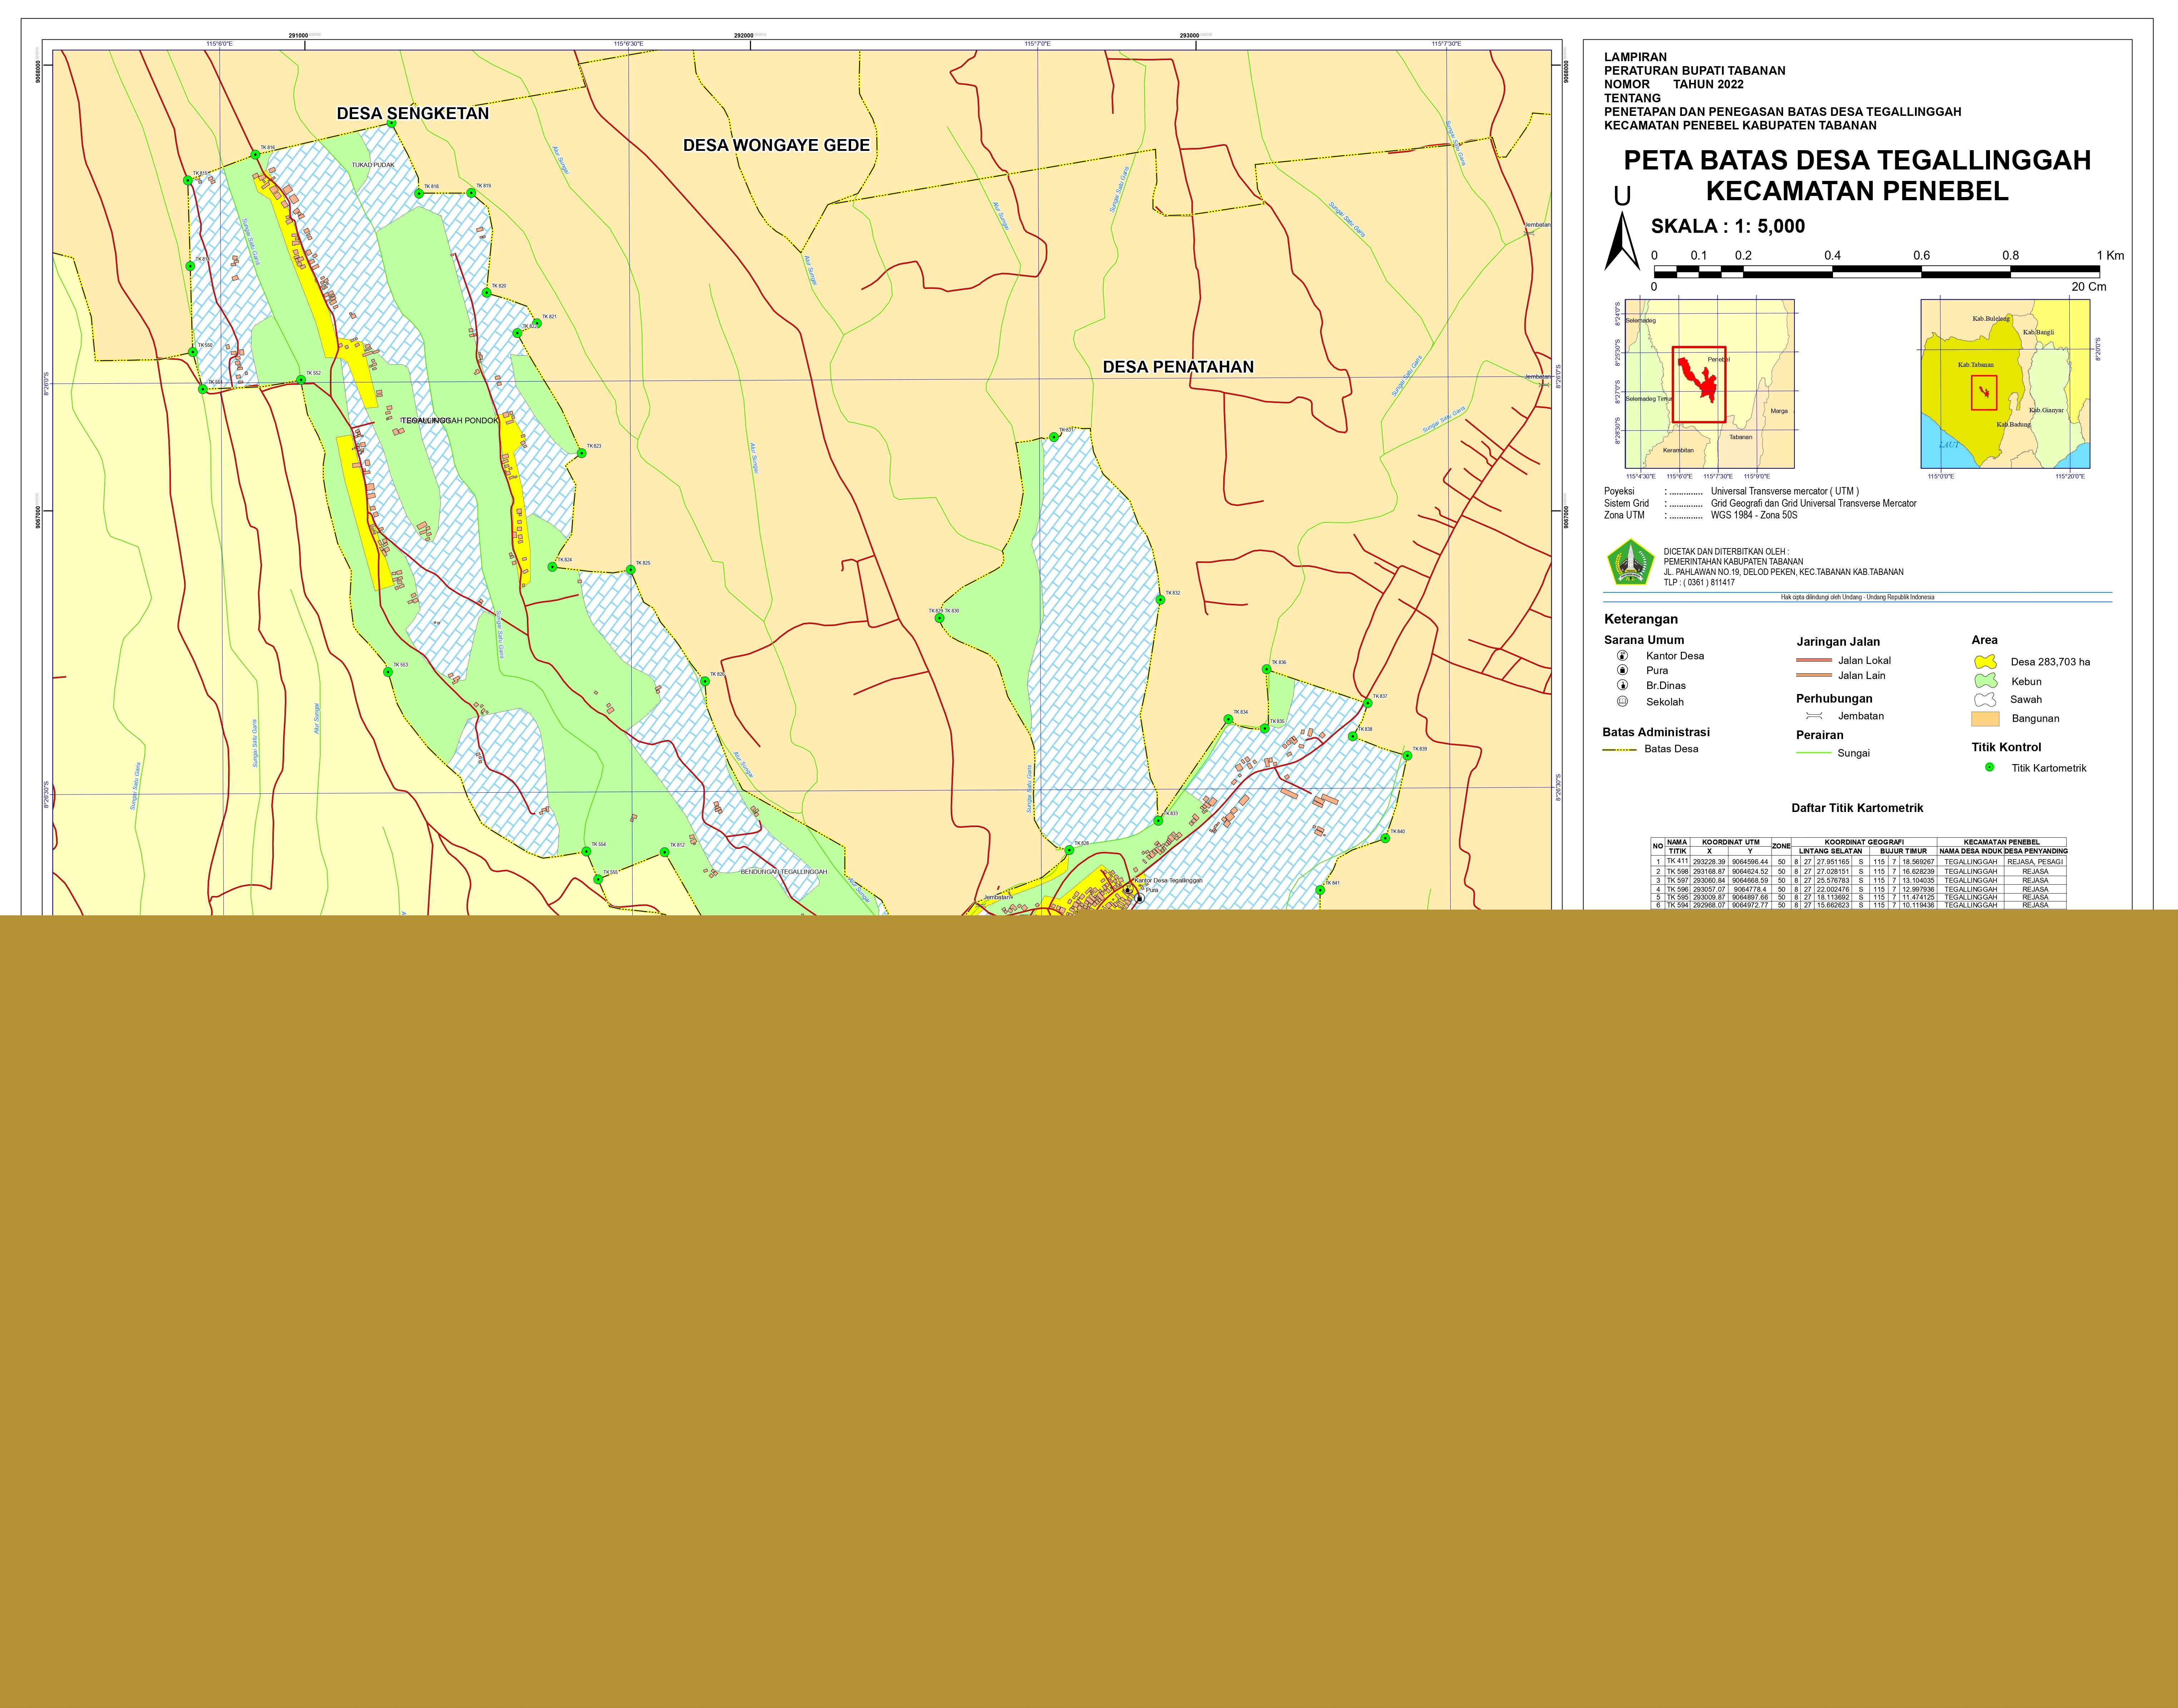Click the TK 816 control point
Viewport: 2178px width, 1708px height.
click(x=256, y=155)
